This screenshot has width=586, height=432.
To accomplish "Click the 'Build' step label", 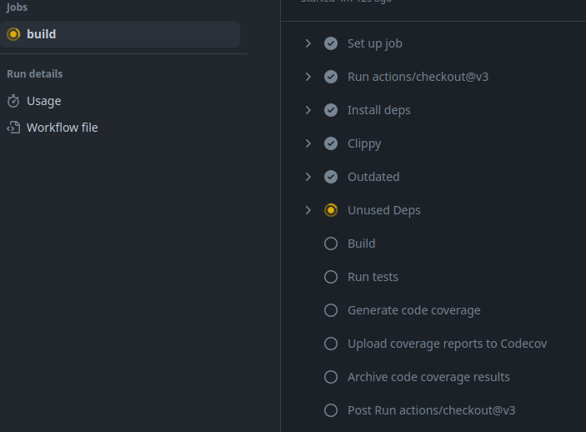I will click(362, 244).
